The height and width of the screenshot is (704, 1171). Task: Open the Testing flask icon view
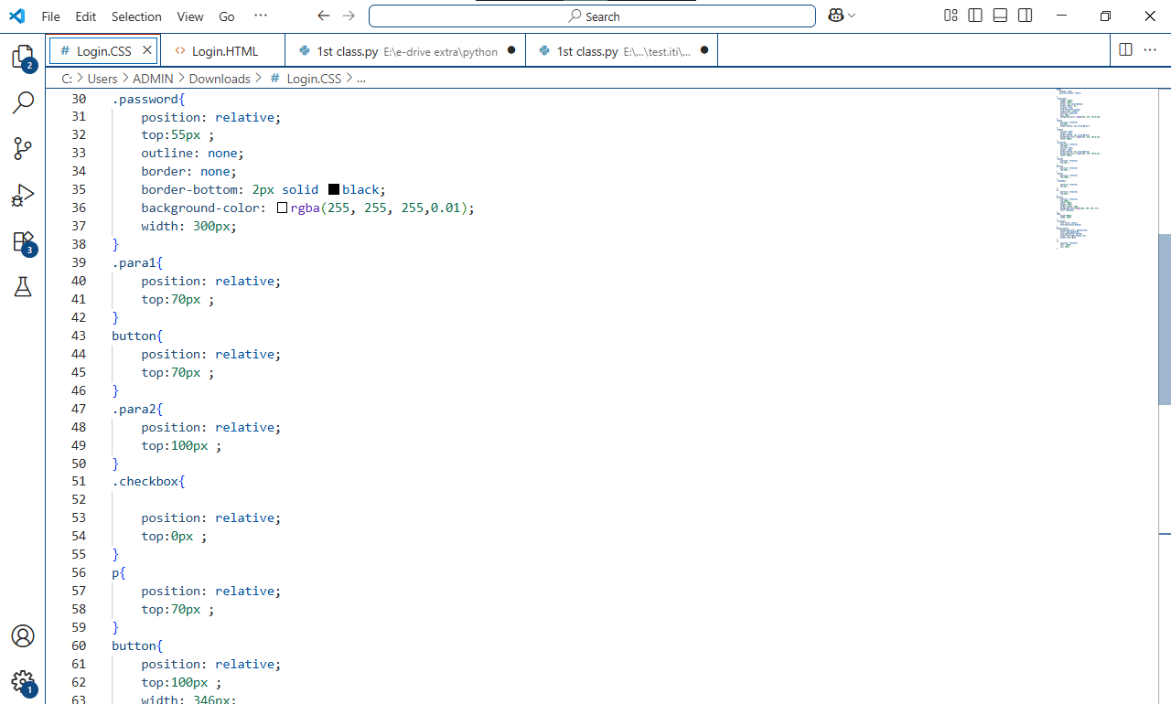(23, 287)
